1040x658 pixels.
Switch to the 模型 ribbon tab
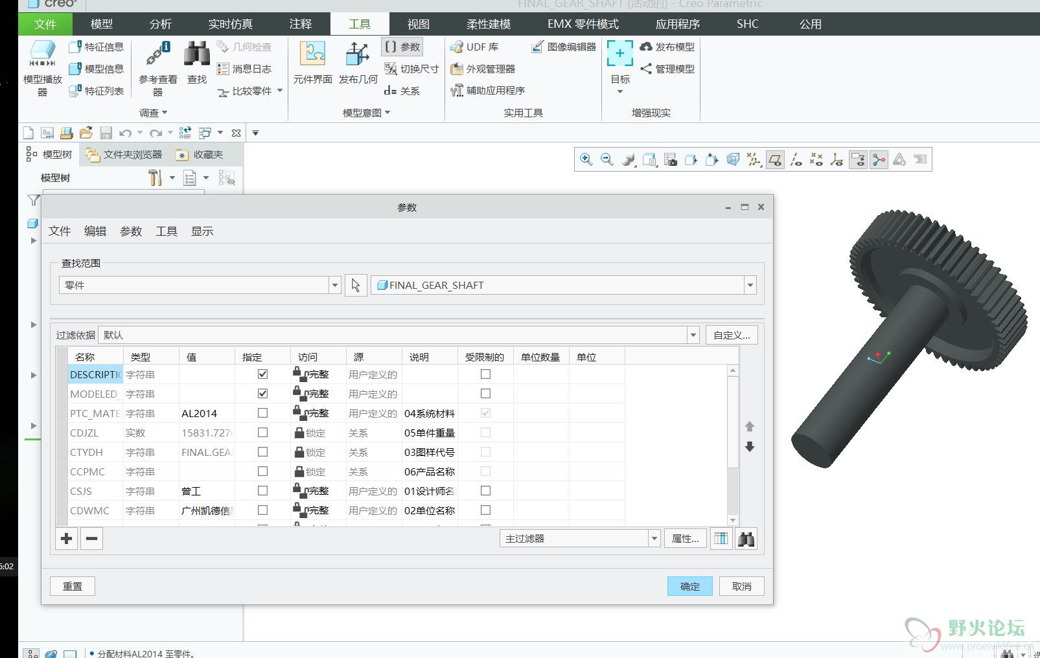[x=102, y=24]
